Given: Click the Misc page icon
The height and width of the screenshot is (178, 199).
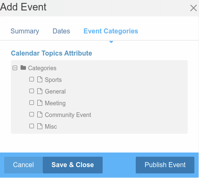Looking at the screenshot, I should tap(40, 126).
